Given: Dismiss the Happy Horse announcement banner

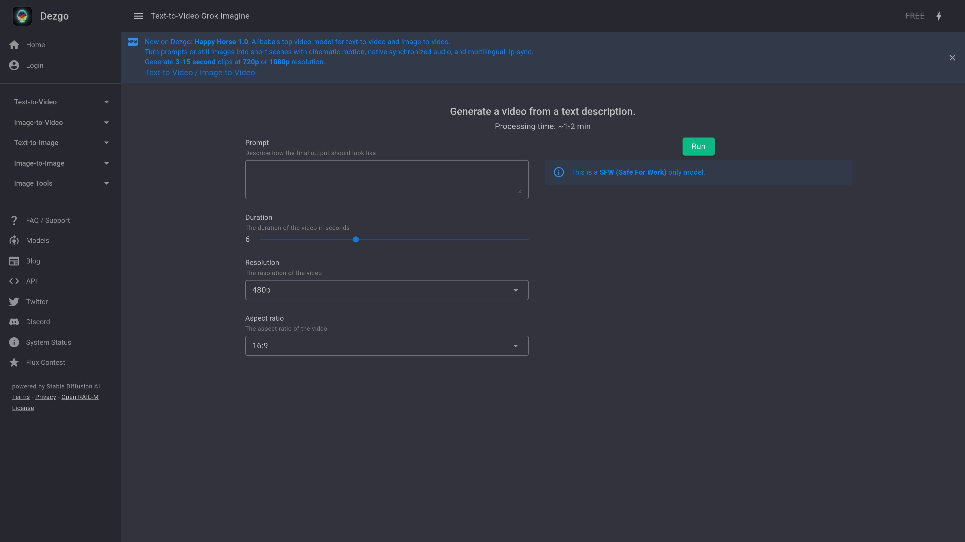Looking at the screenshot, I should [x=952, y=58].
